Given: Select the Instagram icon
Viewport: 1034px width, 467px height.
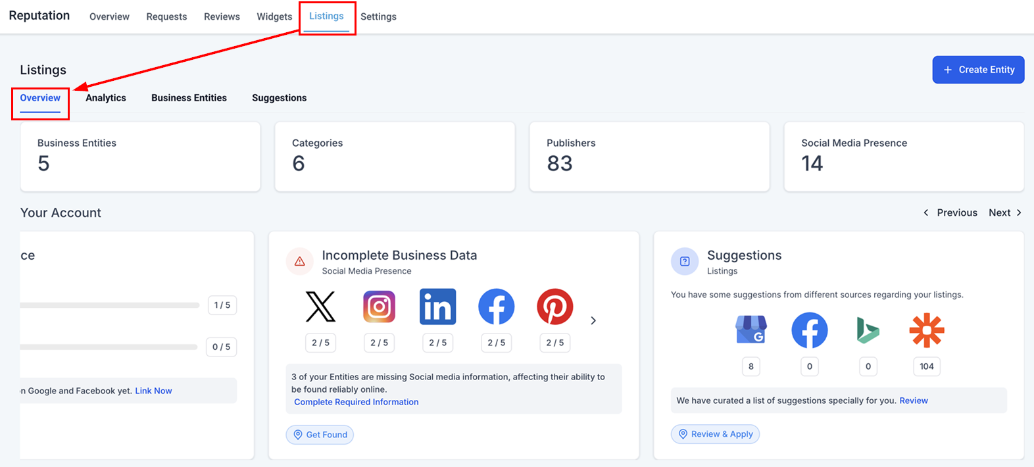Looking at the screenshot, I should click(379, 307).
